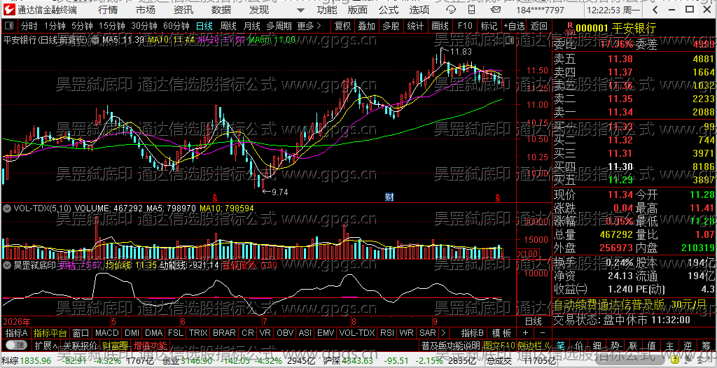Open the 值 value tab

652,345
